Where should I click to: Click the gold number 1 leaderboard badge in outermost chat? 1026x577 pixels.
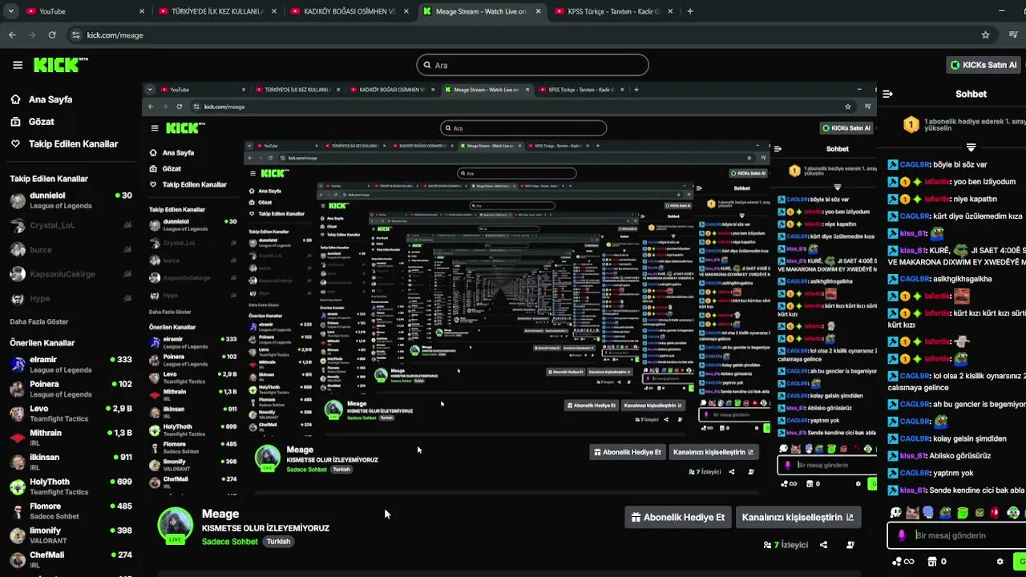coord(911,124)
